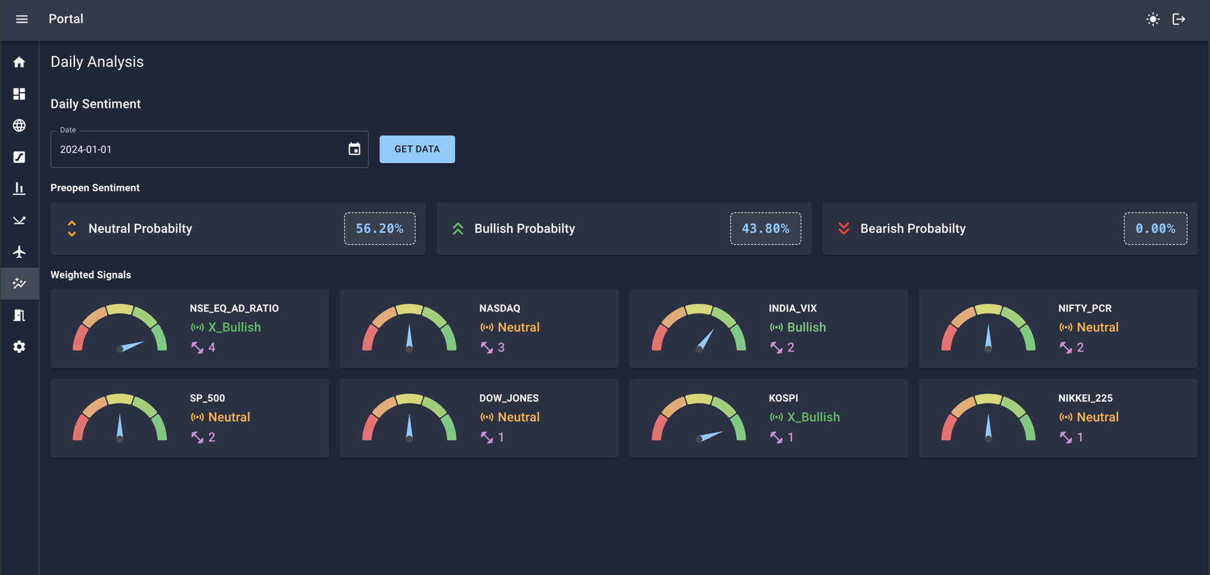Screen dimensions: 1210x575
Task: Click the NASDAQ gauge
Action: point(409,328)
